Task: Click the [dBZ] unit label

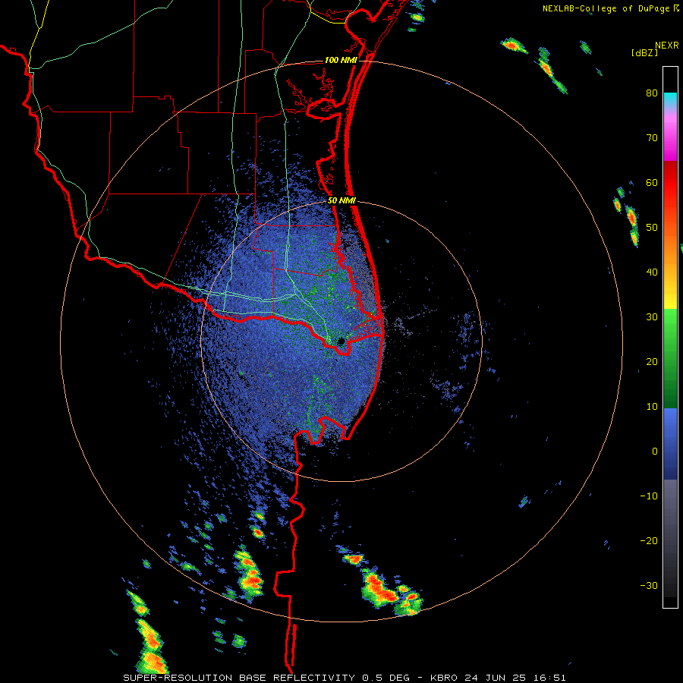Action: 644,52
